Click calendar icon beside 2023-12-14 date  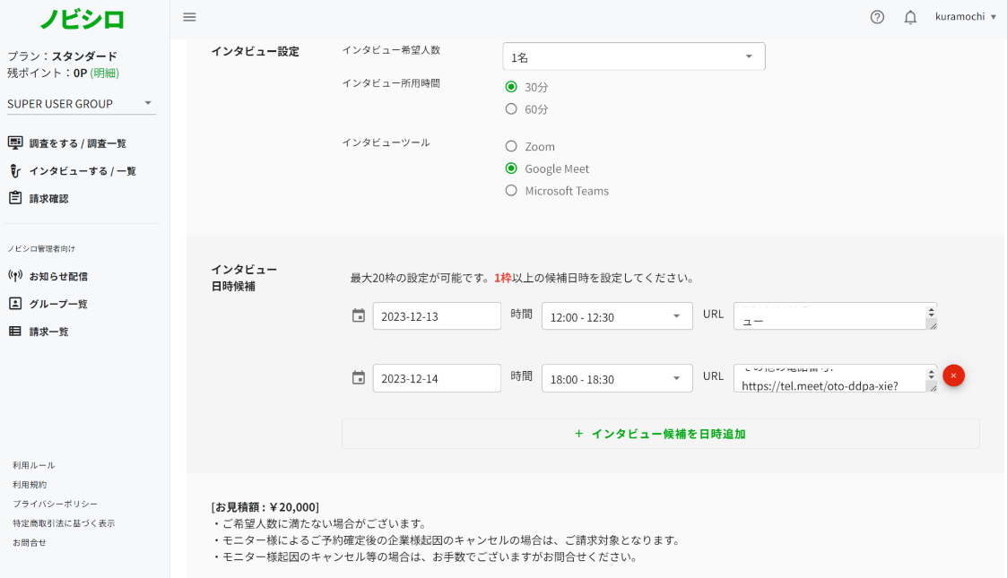(359, 378)
